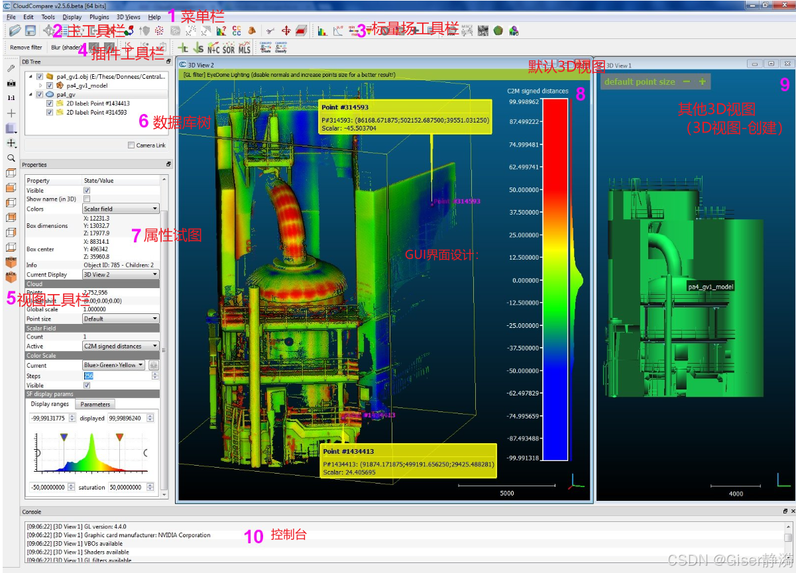Image resolution: width=796 pixels, height=573 pixels.
Task: Click the Remove filter button
Action: [26, 48]
